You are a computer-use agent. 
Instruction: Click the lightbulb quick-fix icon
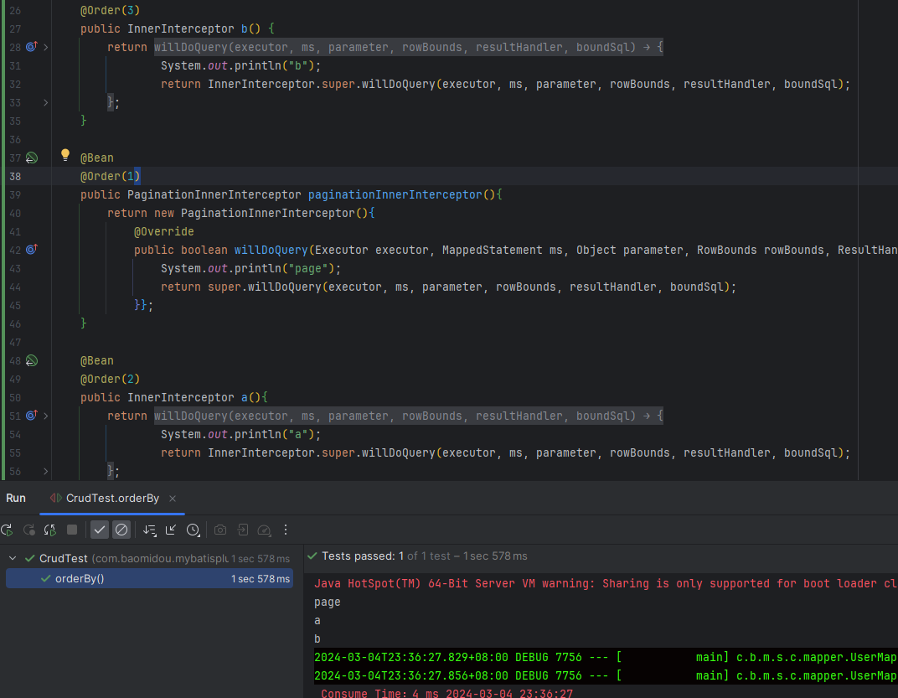tap(65, 155)
